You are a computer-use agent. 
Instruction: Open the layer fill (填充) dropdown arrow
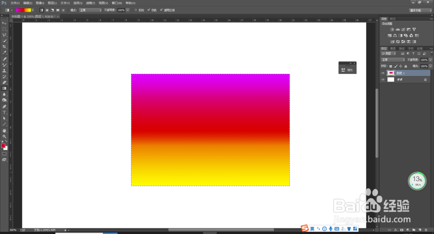pos(431,66)
